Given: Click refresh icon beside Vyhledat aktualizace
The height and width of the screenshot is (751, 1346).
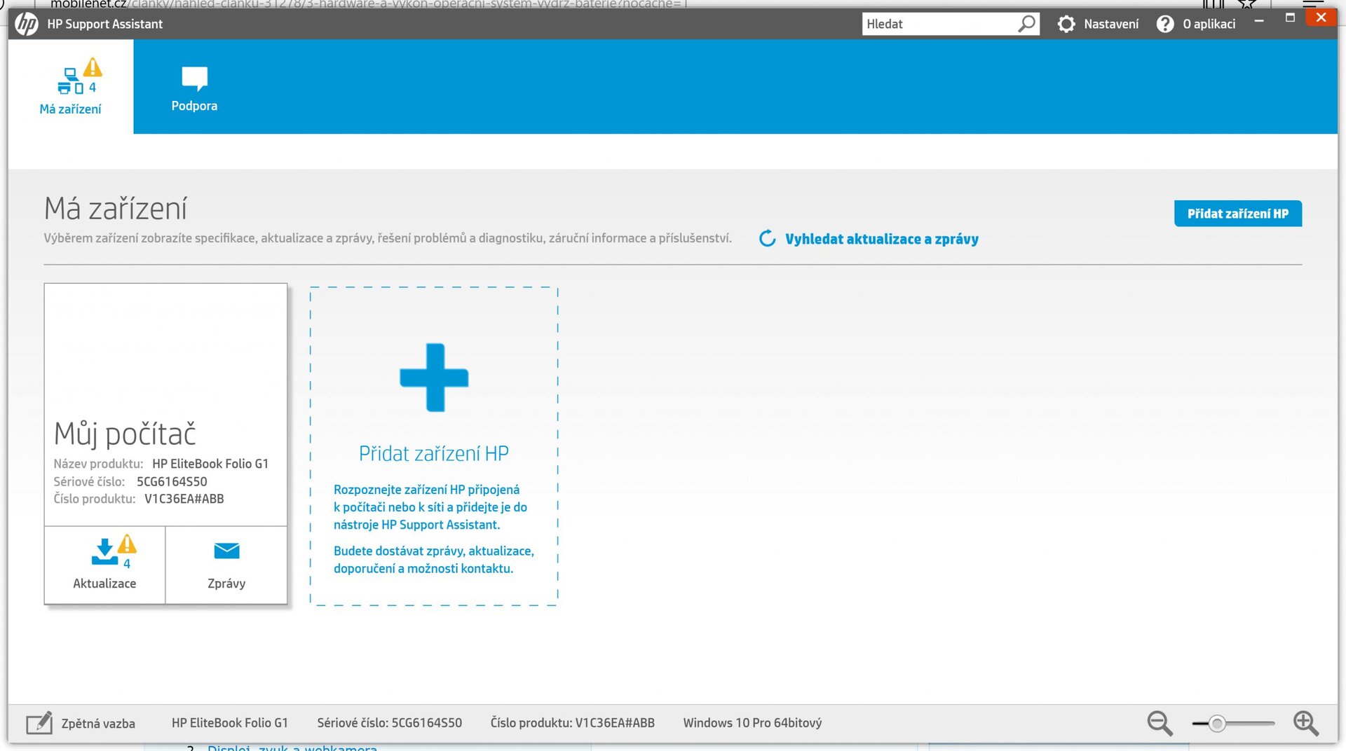Looking at the screenshot, I should click(768, 239).
